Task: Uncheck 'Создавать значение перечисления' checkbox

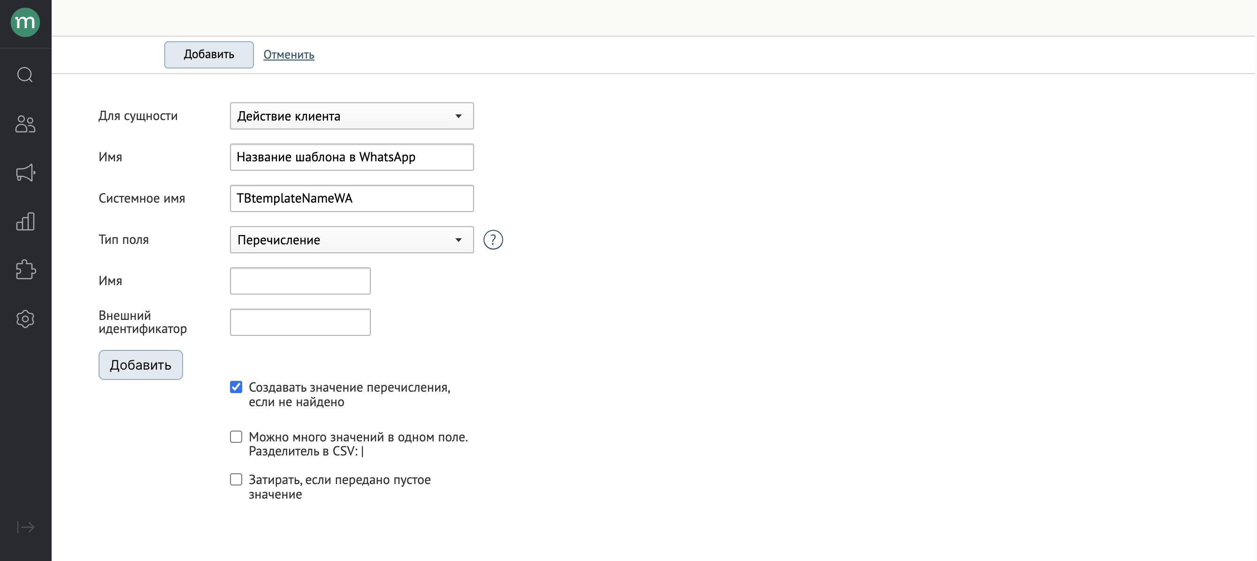Action: [236, 387]
